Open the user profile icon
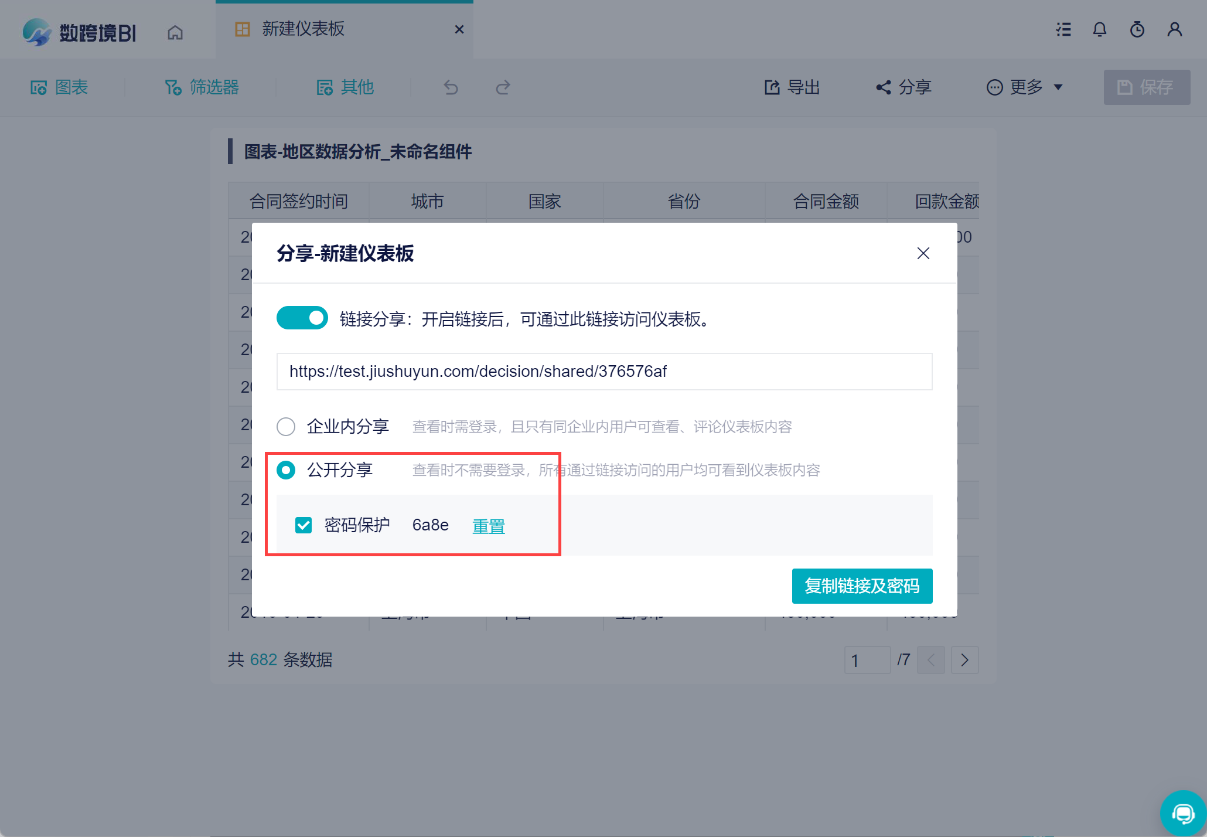This screenshot has width=1207, height=837. [1174, 29]
